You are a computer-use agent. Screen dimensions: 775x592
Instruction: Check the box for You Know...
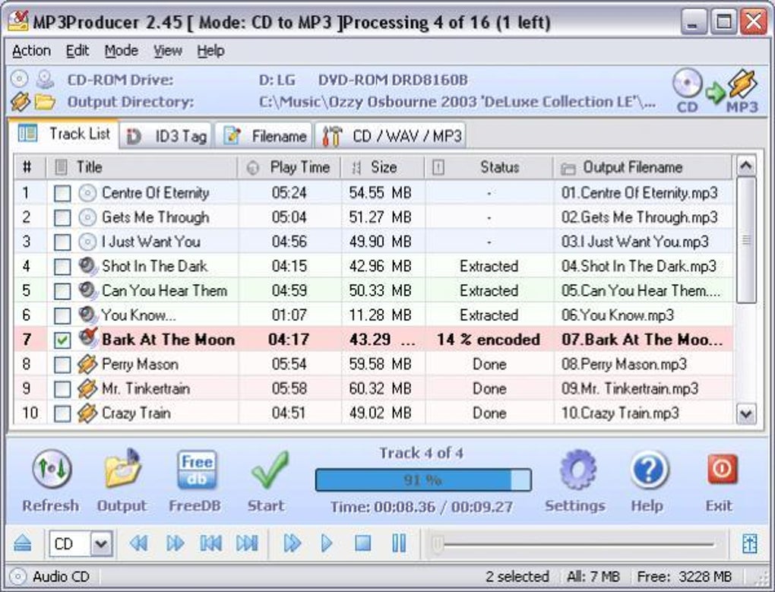click(62, 315)
